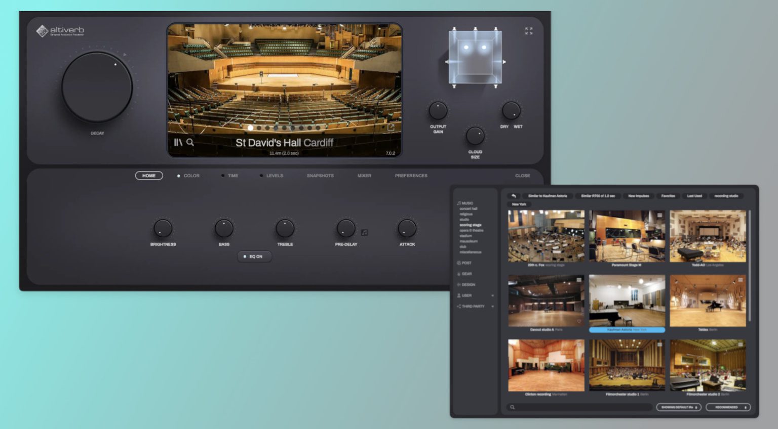Open the MIXER tab
The height and width of the screenshot is (429, 778).
tap(364, 176)
